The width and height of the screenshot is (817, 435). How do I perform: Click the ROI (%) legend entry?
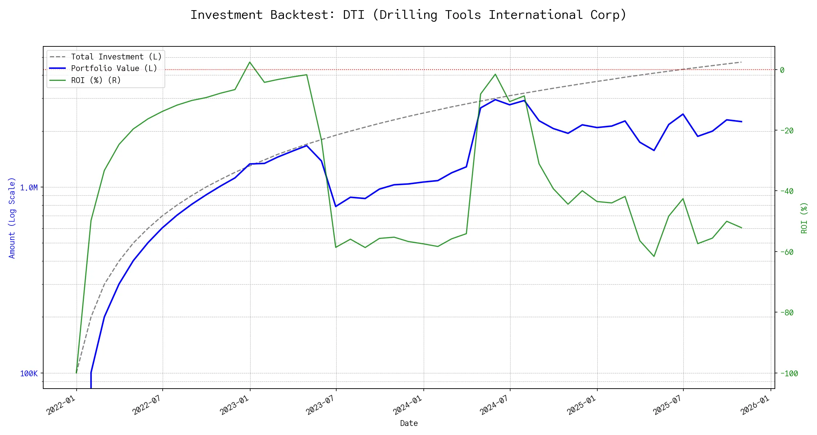pos(96,80)
